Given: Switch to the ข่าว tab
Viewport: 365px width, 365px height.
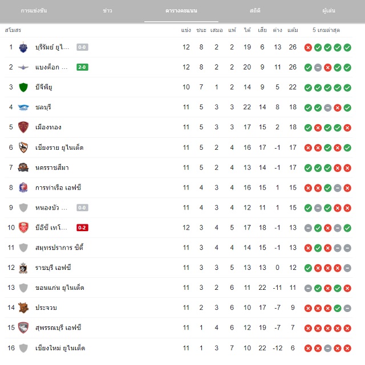Looking at the screenshot, I should [107, 11].
